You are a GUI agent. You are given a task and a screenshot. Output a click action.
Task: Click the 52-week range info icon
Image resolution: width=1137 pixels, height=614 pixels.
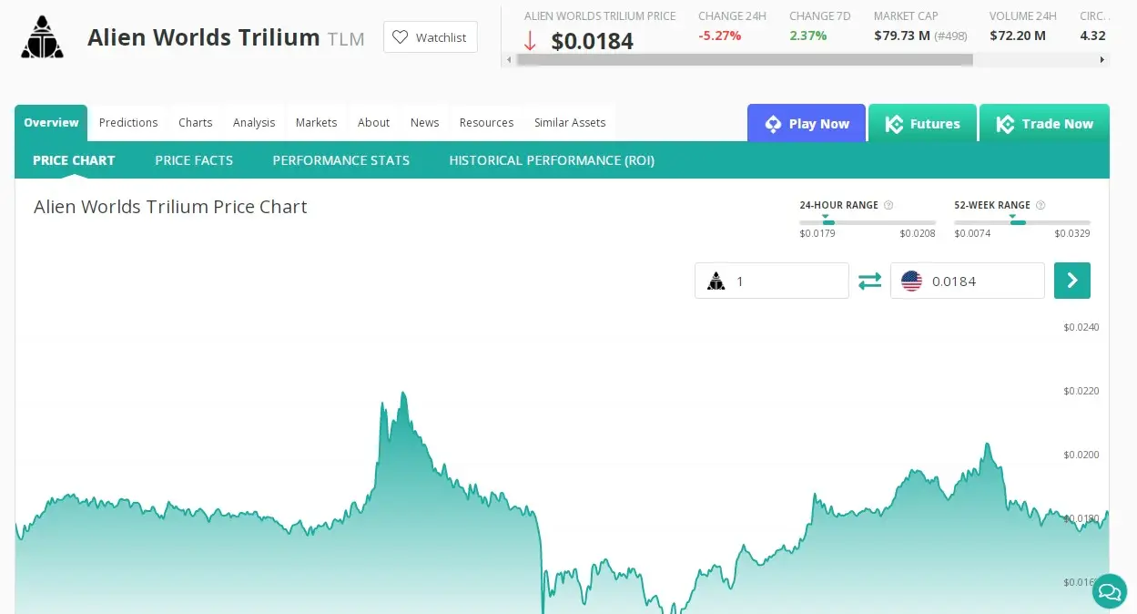pyautogui.click(x=1041, y=205)
